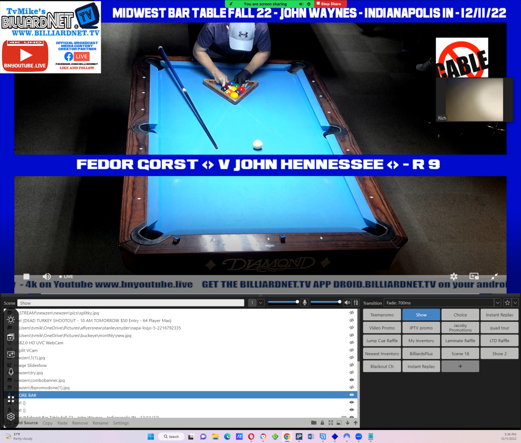Open the taskbar clock showing 5:36 PM

coord(508,436)
